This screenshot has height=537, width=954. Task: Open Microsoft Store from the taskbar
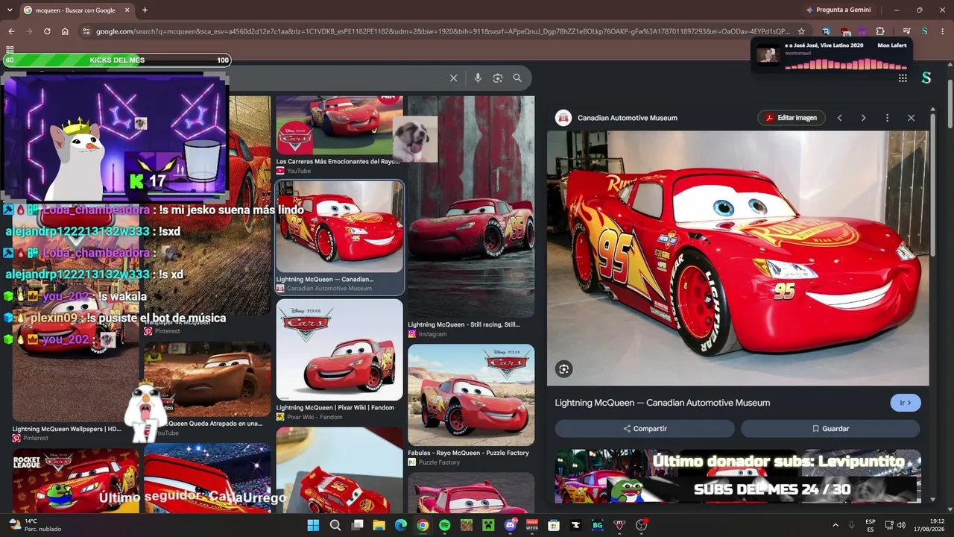coord(554,525)
